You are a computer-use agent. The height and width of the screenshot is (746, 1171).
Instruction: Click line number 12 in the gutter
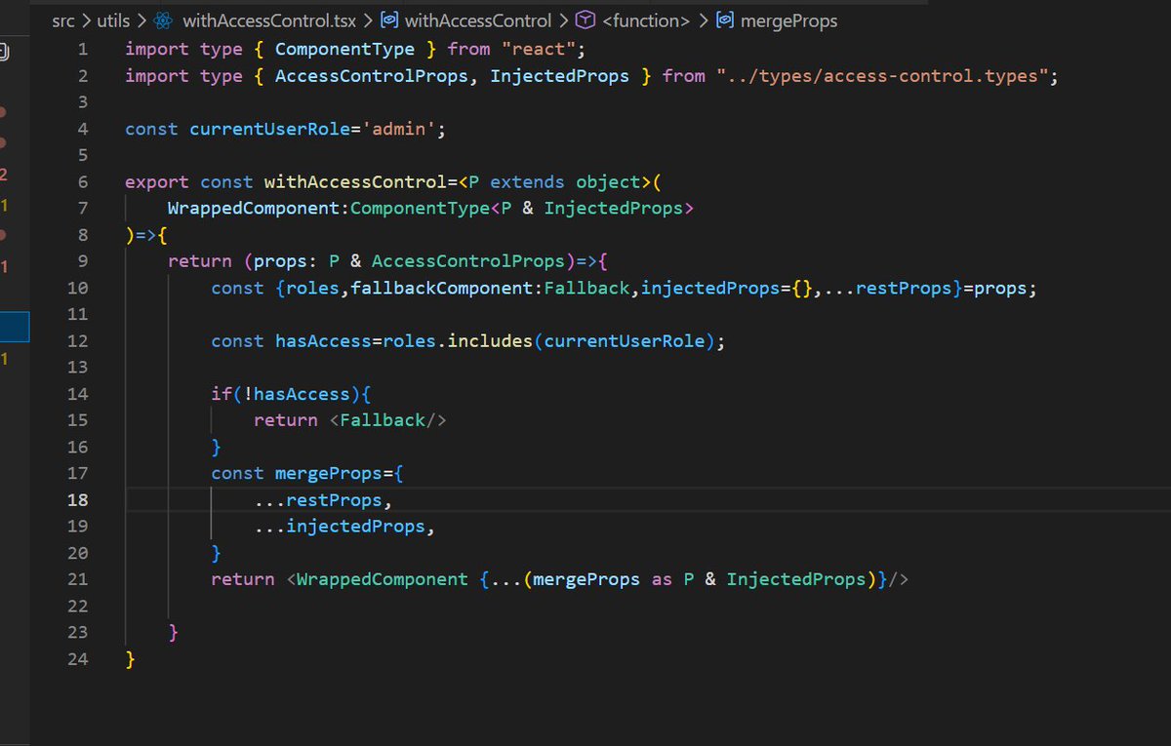[x=78, y=340]
